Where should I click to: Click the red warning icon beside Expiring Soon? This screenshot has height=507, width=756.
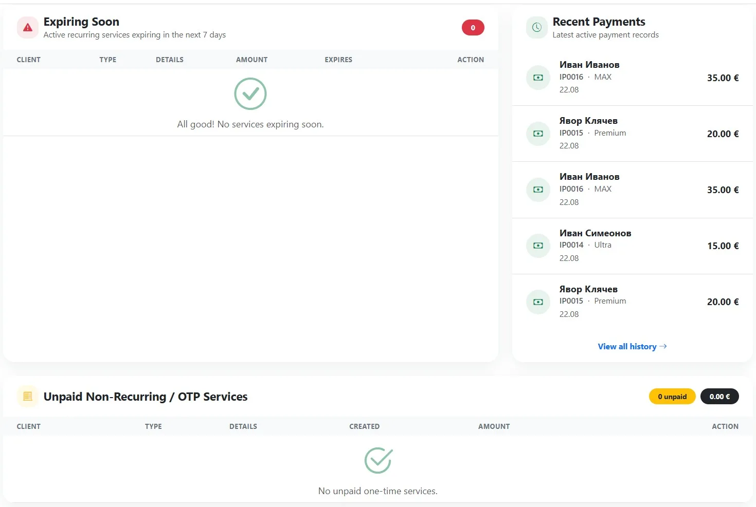[x=28, y=28]
